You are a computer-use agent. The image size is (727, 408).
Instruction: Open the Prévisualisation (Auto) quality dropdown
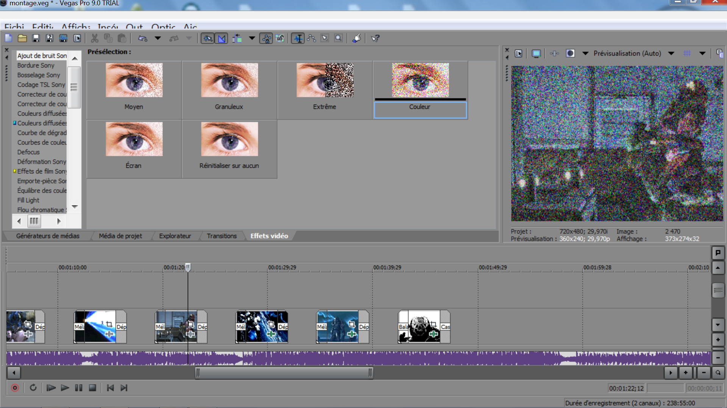(671, 53)
